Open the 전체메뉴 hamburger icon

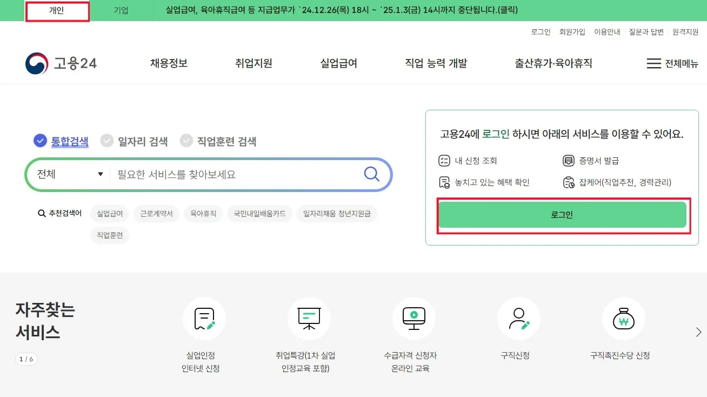pyautogui.click(x=654, y=63)
